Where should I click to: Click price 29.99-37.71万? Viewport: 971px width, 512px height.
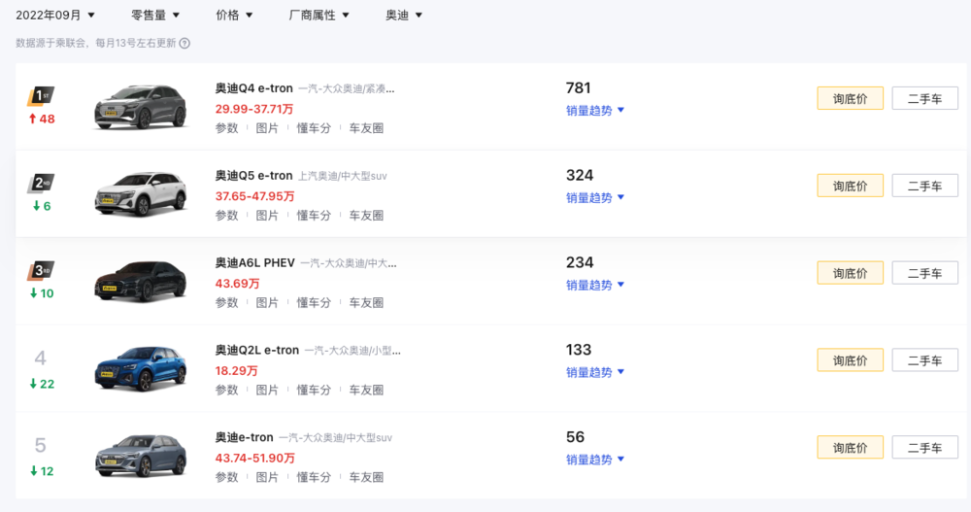(x=253, y=109)
